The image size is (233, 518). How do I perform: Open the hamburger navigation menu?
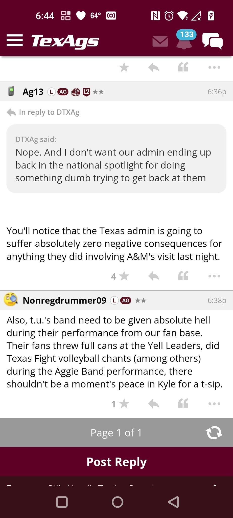[x=15, y=40]
